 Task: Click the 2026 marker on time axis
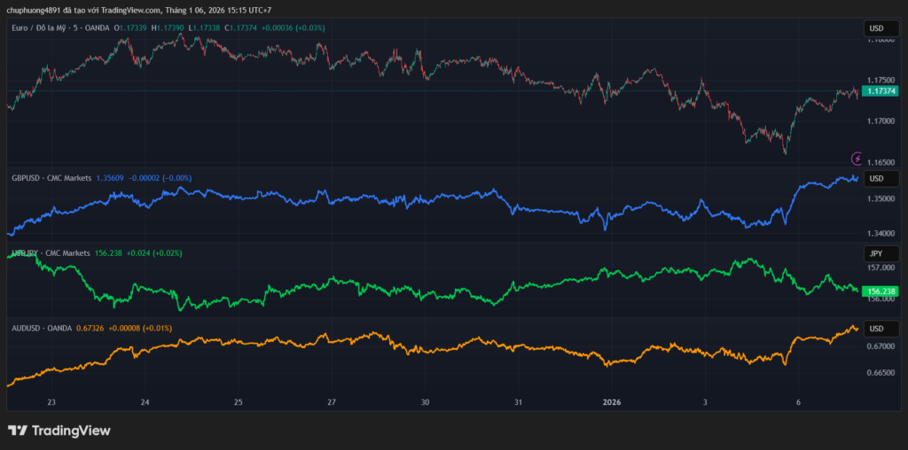tap(612, 401)
